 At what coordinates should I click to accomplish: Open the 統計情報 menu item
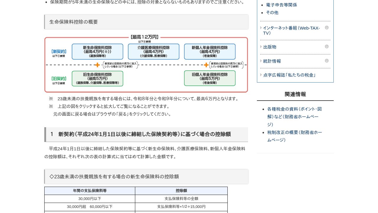(x=272, y=61)
